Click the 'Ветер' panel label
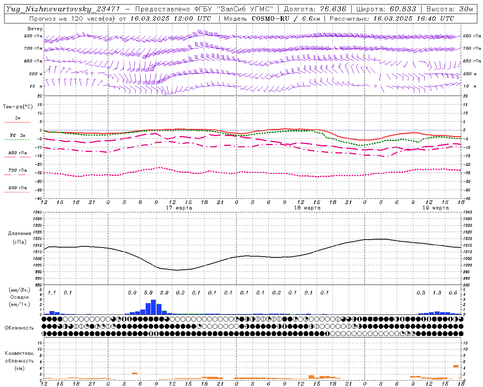 (x=35, y=29)
